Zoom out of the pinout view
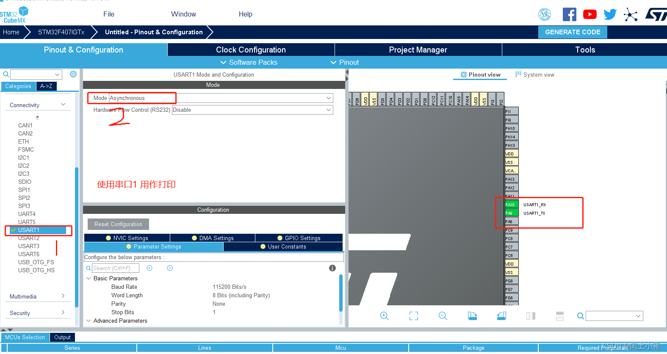Viewport: 667px width, 354px height. [443, 316]
